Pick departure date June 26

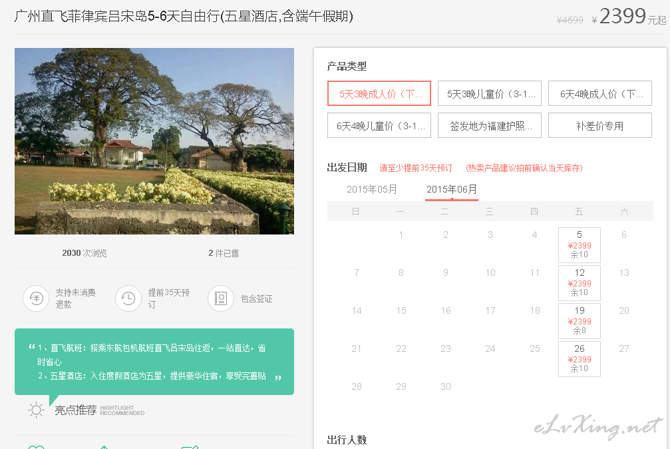coord(580,359)
